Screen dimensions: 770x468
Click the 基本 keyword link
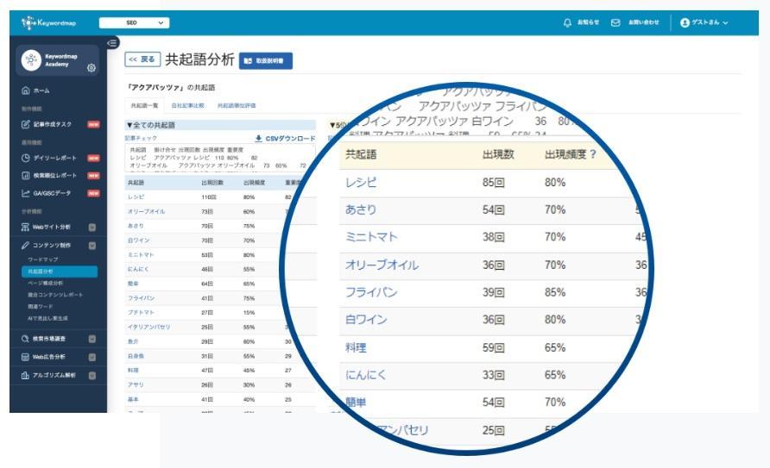pos(133,400)
